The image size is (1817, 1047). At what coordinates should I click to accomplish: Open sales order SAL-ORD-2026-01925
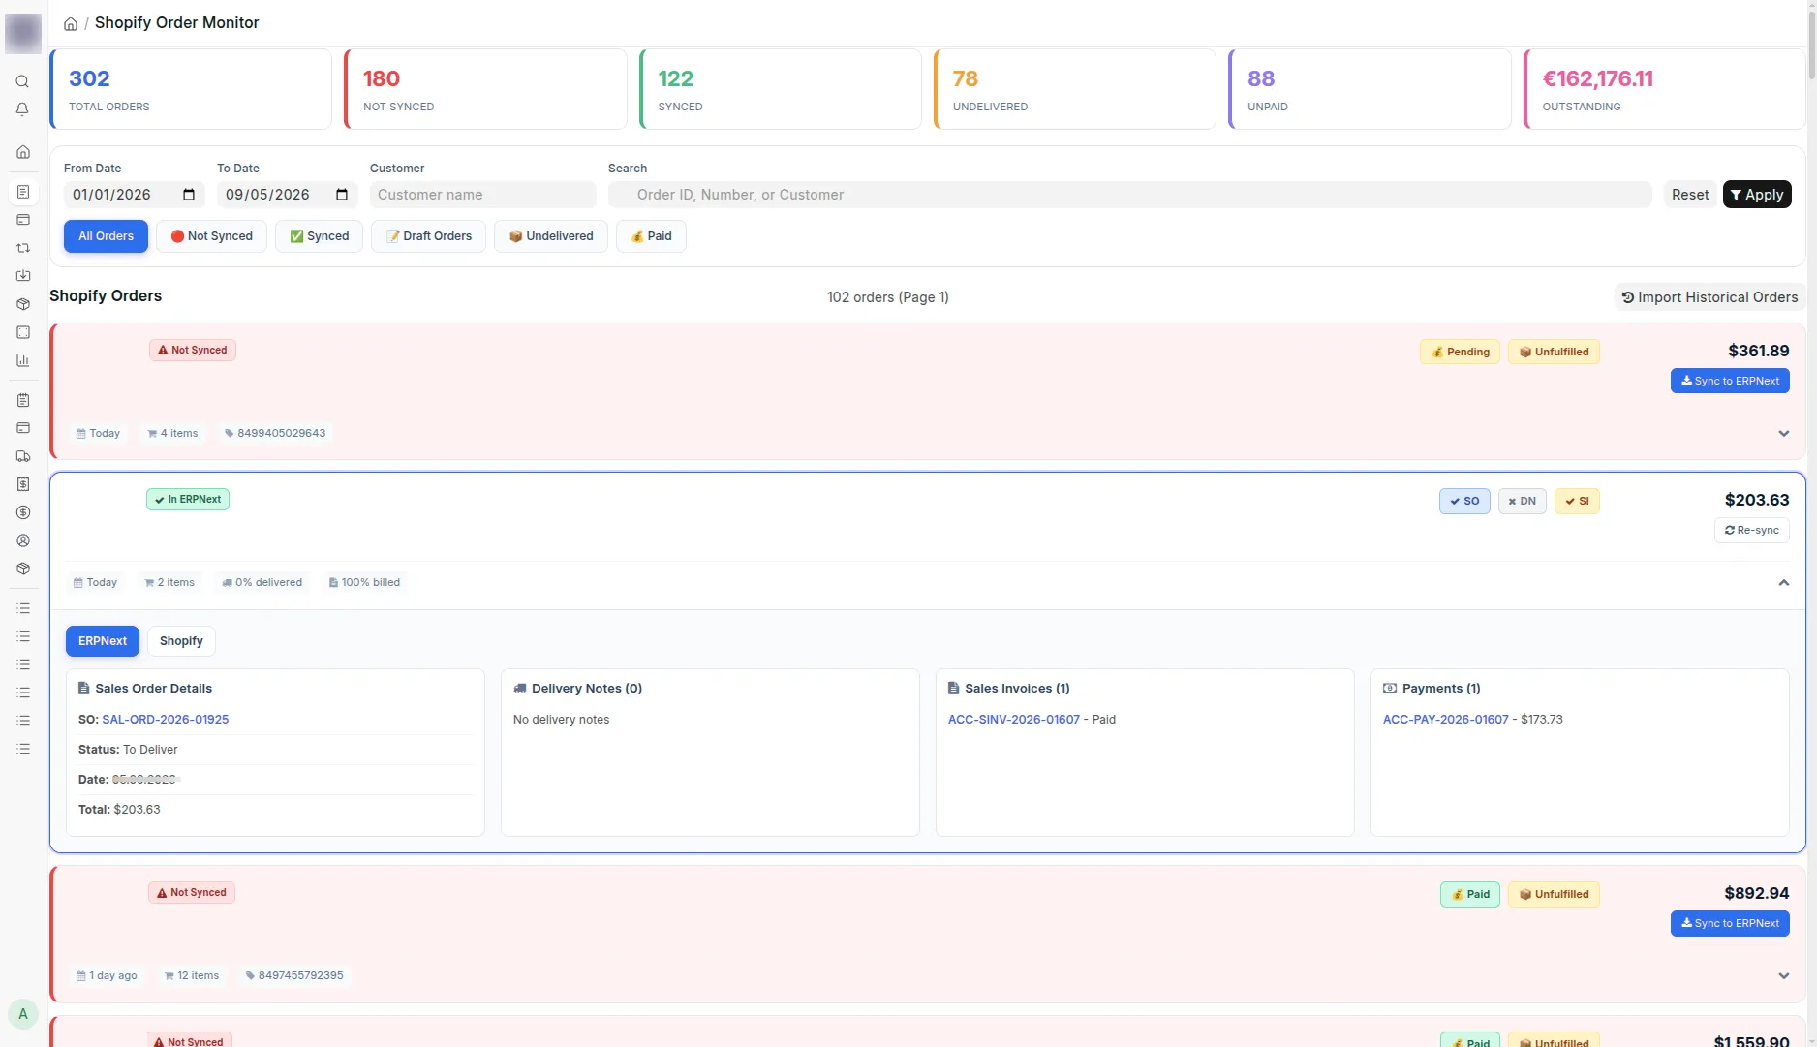(x=166, y=720)
